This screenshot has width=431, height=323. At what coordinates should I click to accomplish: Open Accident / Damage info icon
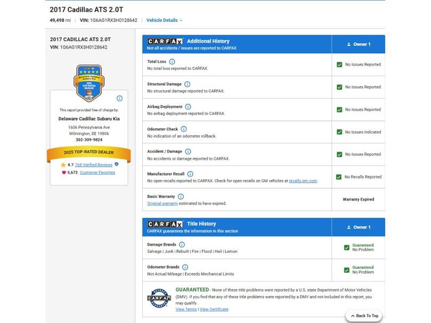point(188,151)
